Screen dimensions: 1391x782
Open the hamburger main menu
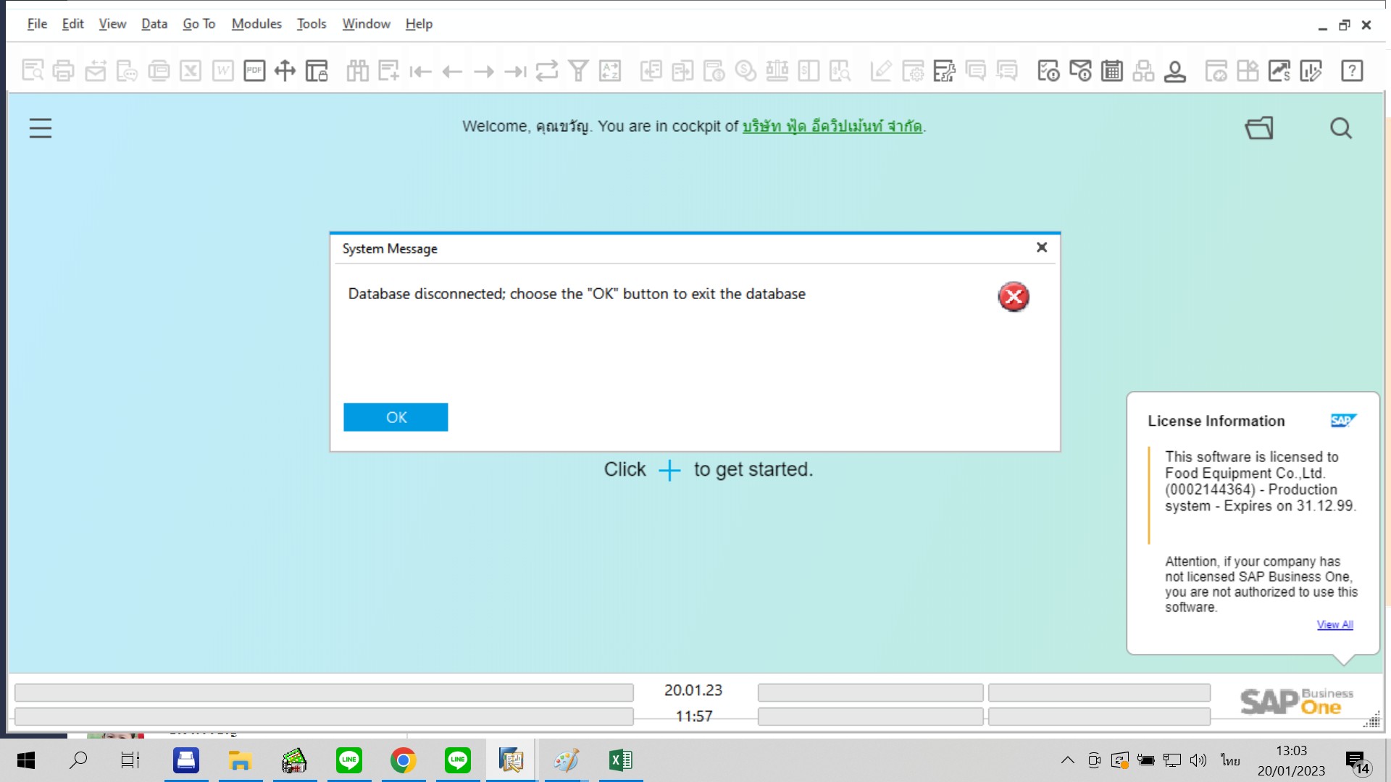tap(41, 128)
